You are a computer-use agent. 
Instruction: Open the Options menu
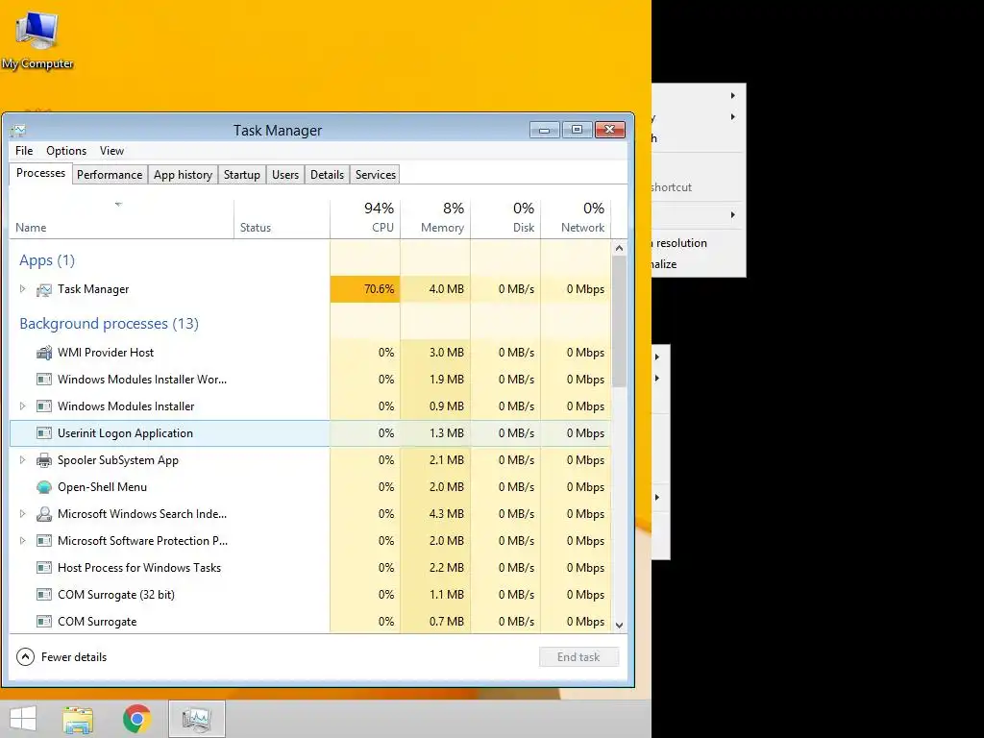coord(66,151)
